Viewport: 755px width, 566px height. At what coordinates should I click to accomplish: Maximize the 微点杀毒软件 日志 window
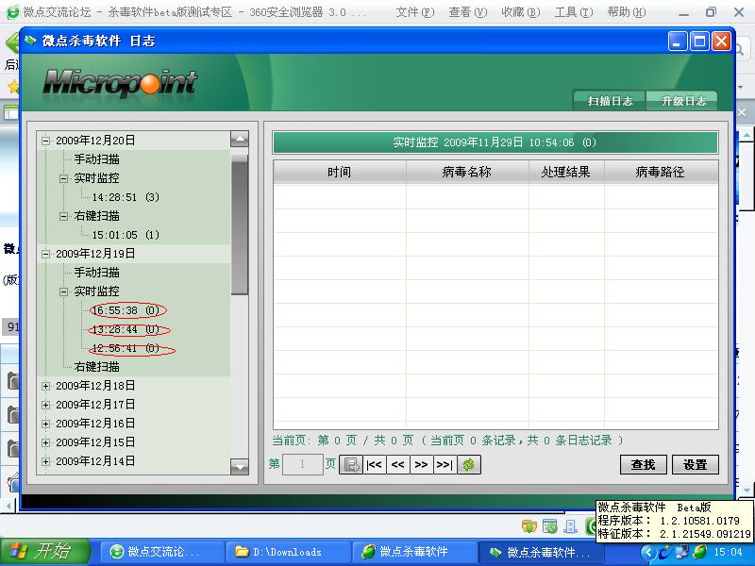(x=699, y=42)
